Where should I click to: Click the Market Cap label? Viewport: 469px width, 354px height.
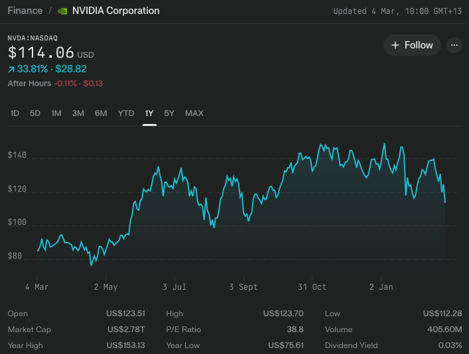pos(29,329)
